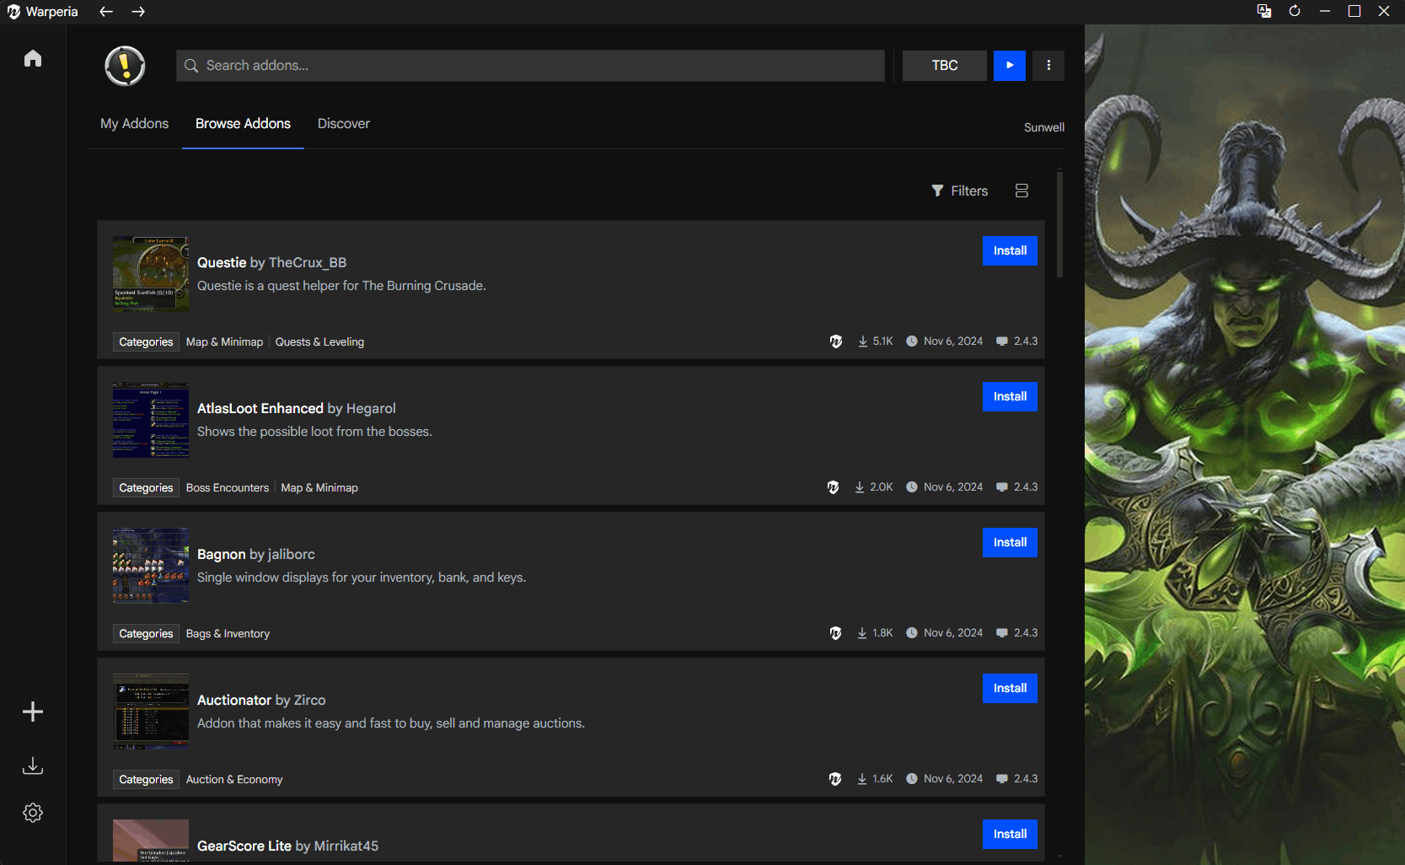Open the GearScore Lite thumbnail

click(151, 840)
